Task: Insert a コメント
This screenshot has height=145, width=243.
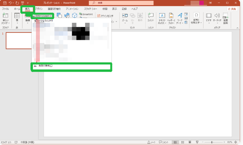Action: point(151,17)
